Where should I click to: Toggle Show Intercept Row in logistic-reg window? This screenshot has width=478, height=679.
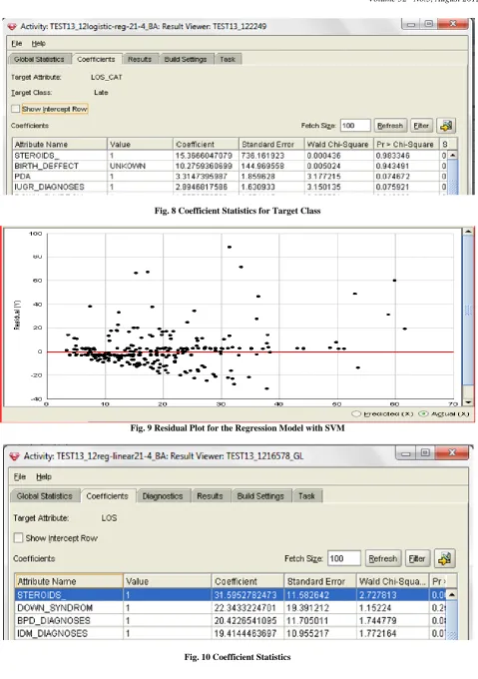coord(16,109)
